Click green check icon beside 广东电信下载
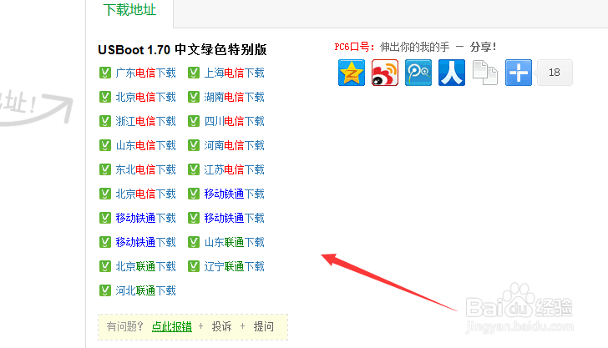The width and height of the screenshot is (608, 348). (x=105, y=73)
